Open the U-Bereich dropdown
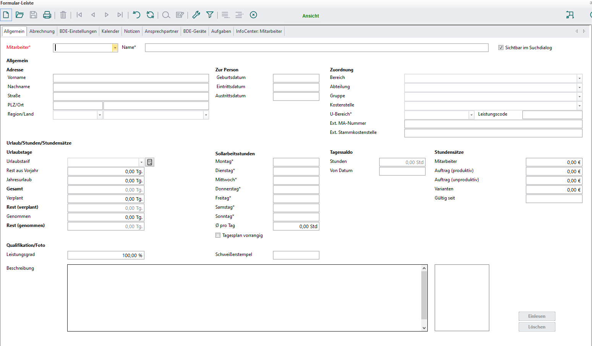This screenshot has width=592, height=346. [x=471, y=115]
